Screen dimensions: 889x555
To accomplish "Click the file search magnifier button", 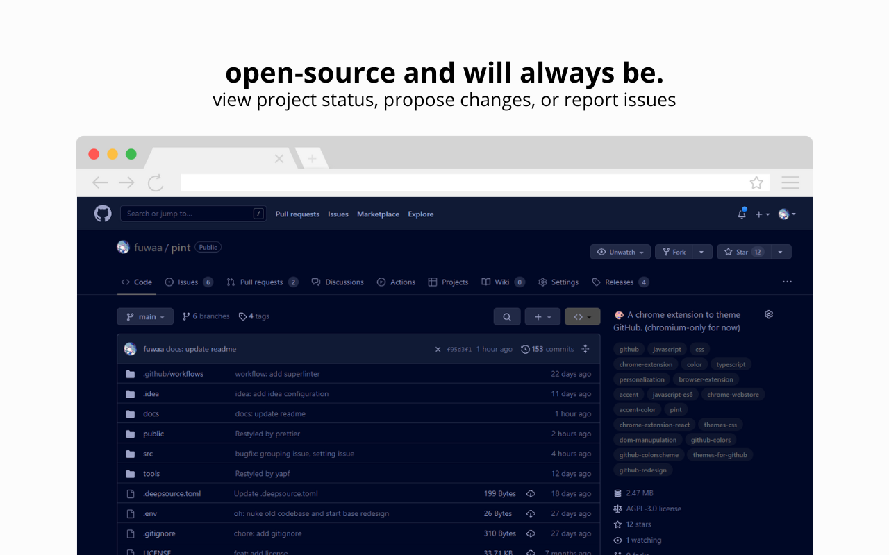I will point(507,316).
